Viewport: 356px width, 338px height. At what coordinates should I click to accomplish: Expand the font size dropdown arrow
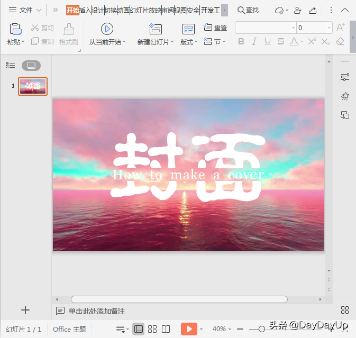(x=329, y=28)
